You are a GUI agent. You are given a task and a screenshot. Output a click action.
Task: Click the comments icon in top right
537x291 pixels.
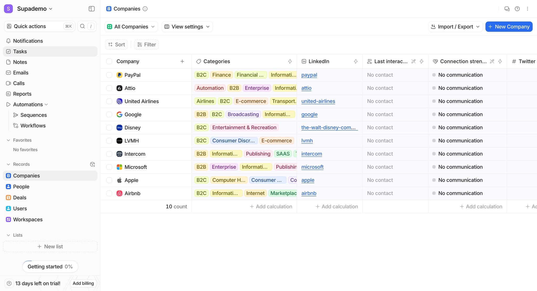[x=507, y=9]
